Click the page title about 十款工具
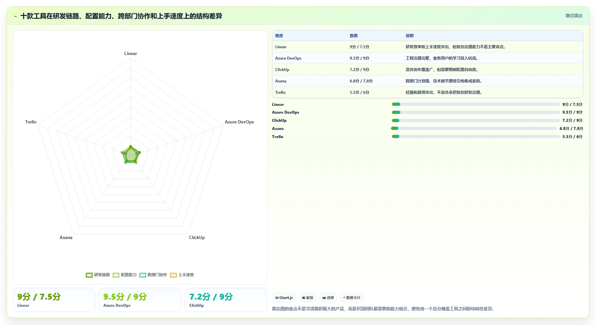 [121, 16]
